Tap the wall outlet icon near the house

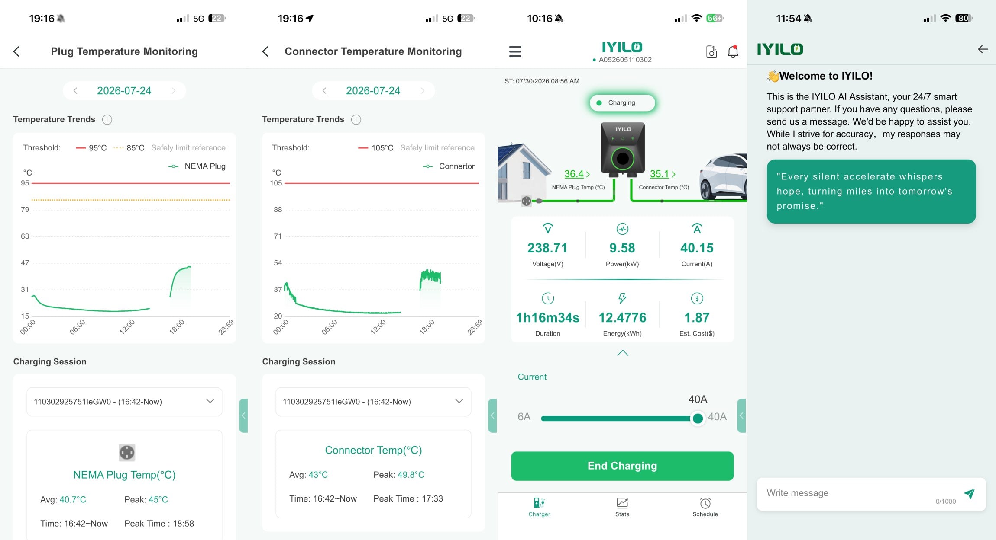[526, 201]
